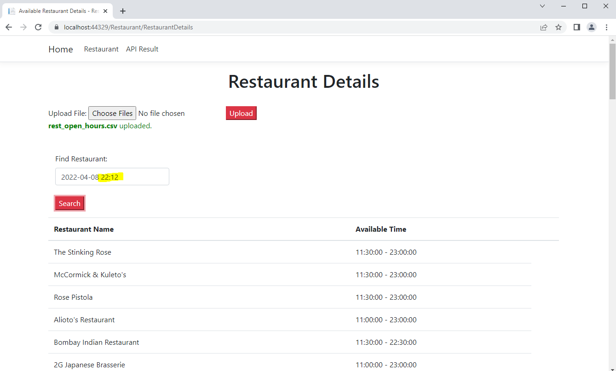Click the red Upload button
The height and width of the screenshot is (371, 616).
click(241, 113)
